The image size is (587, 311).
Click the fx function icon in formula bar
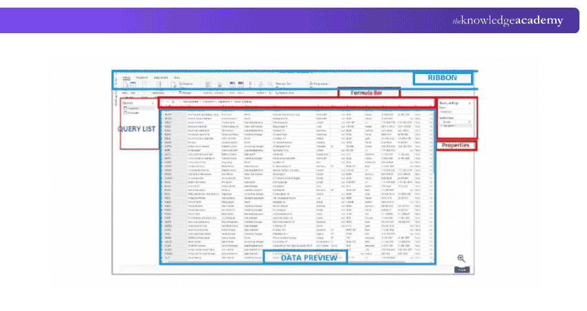point(174,102)
